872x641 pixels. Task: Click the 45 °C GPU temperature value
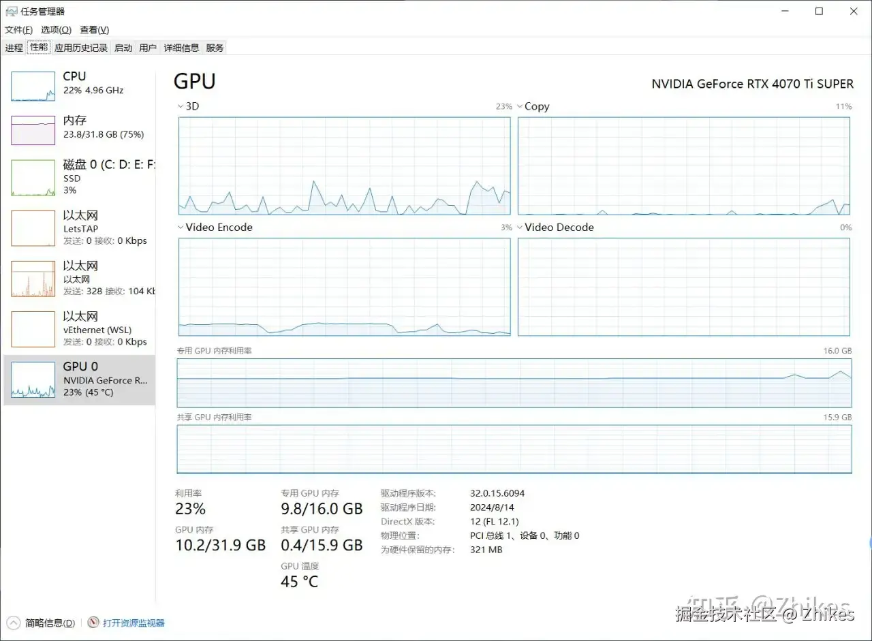tap(300, 582)
